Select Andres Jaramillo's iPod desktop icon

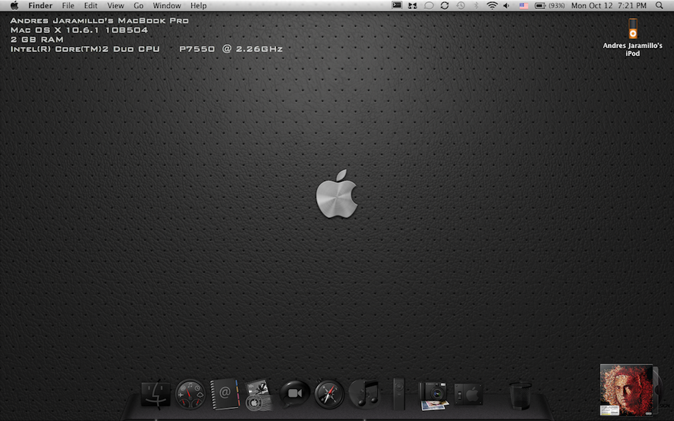(633, 37)
